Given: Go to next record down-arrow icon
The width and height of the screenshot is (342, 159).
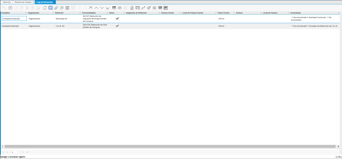Looking at the screenshot, I should [102, 8].
